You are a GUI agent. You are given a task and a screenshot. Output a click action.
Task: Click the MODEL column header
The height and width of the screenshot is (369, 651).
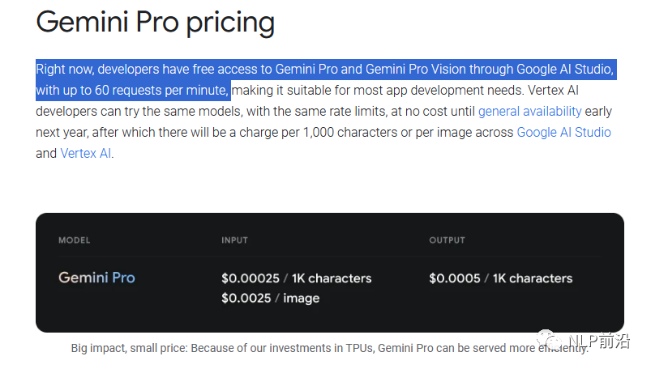75,240
